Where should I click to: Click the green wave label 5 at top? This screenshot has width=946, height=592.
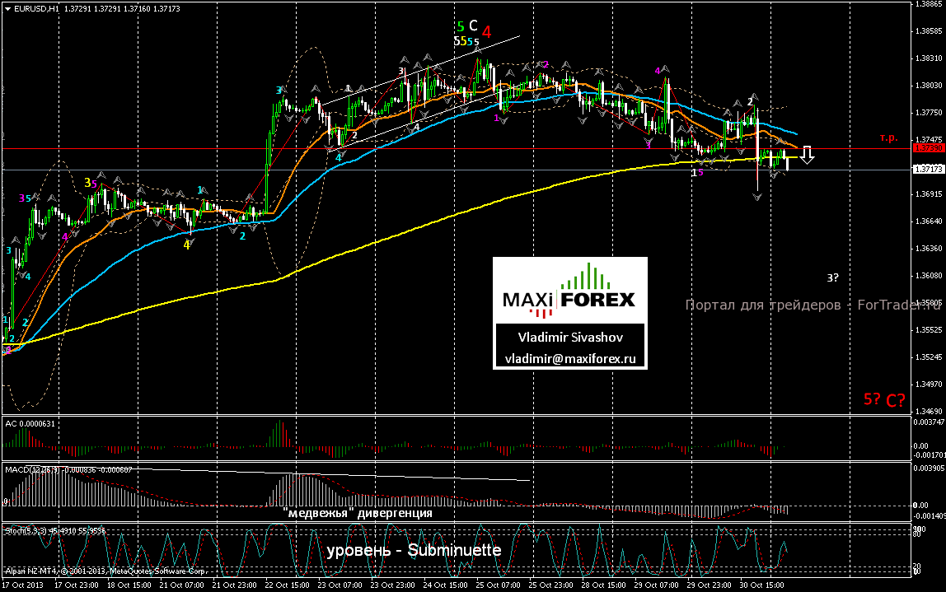point(461,26)
